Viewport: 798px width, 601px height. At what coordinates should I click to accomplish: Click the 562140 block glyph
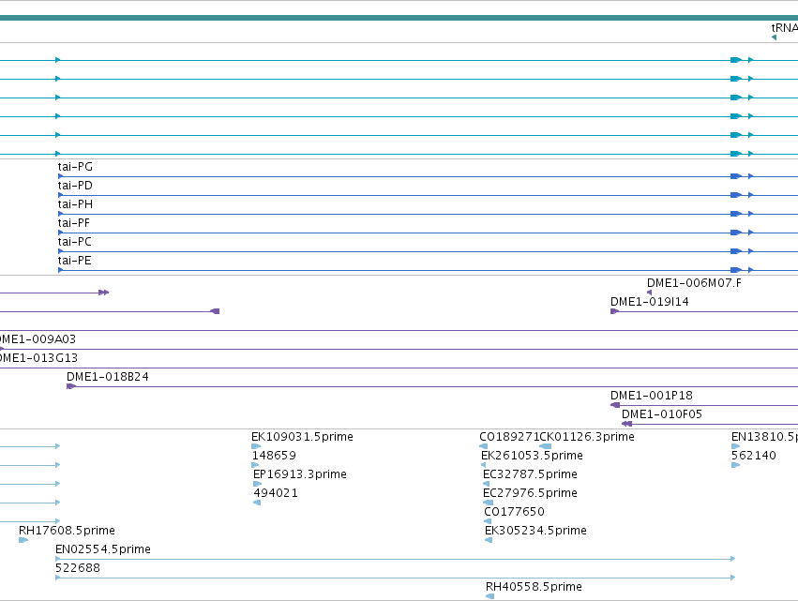click(735, 466)
